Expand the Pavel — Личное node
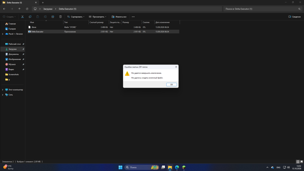 tap(2, 34)
